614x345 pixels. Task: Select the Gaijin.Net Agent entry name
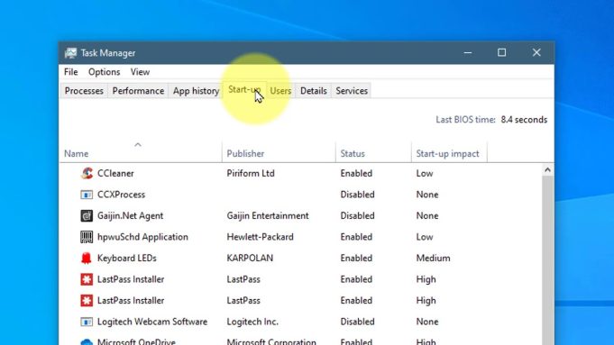pos(130,215)
